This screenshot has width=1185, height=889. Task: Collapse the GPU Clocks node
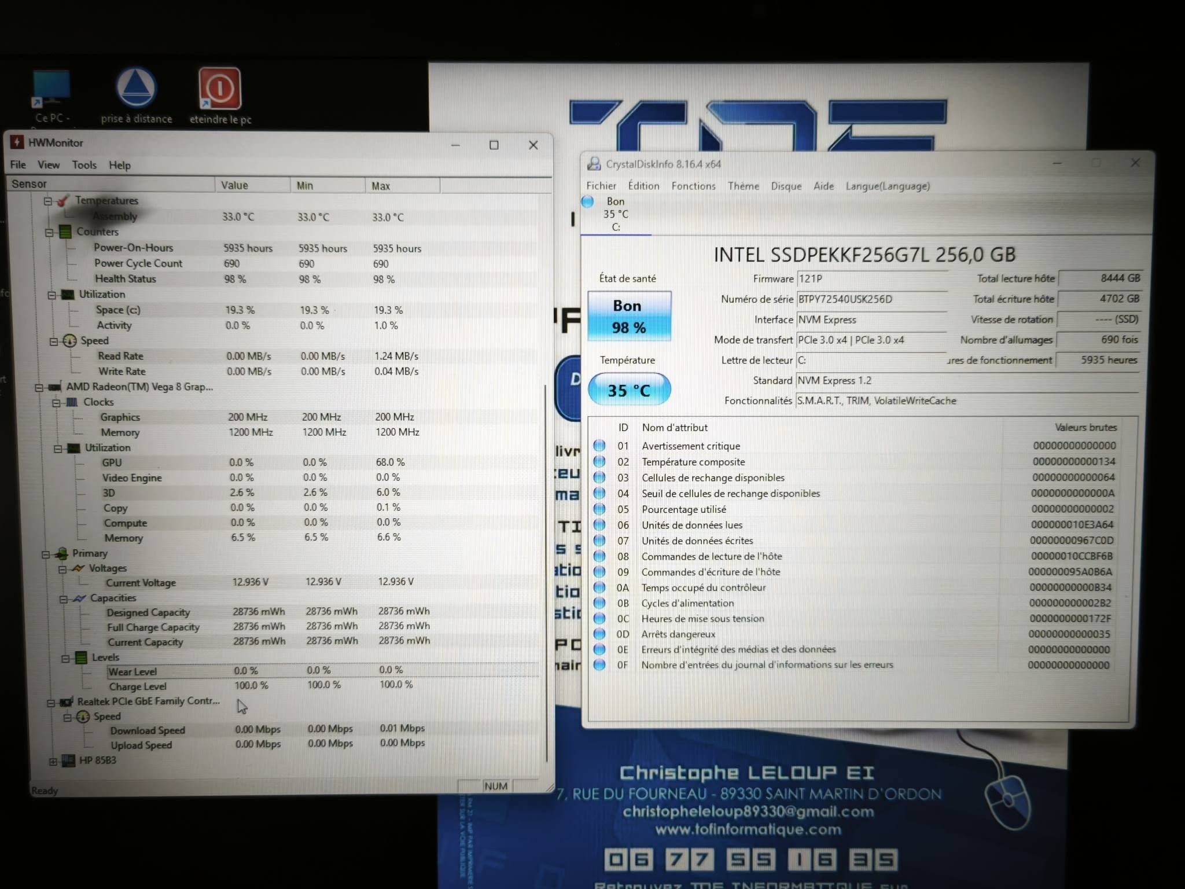tap(57, 402)
